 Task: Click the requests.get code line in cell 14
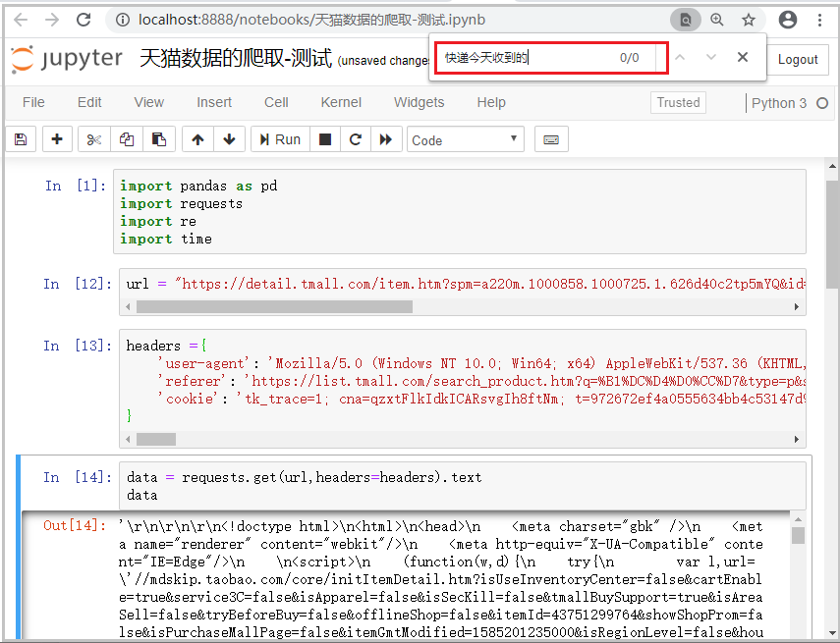pyautogui.click(x=305, y=477)
